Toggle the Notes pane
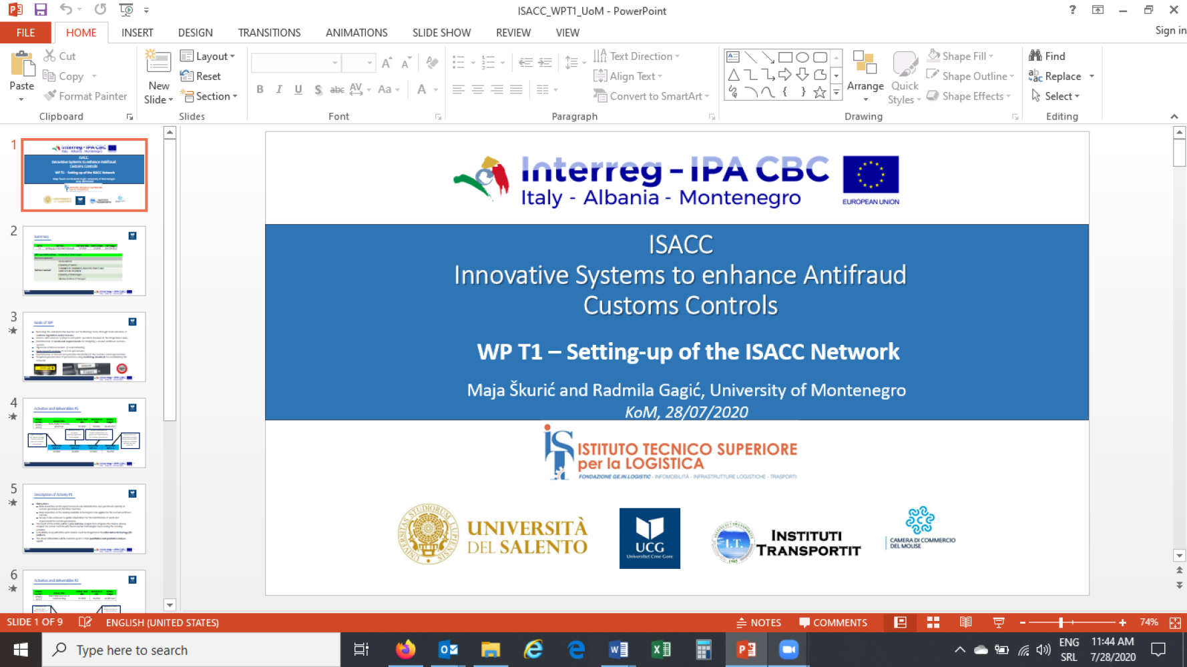Screen dimensions: 1187x667 tap(758, 622)
